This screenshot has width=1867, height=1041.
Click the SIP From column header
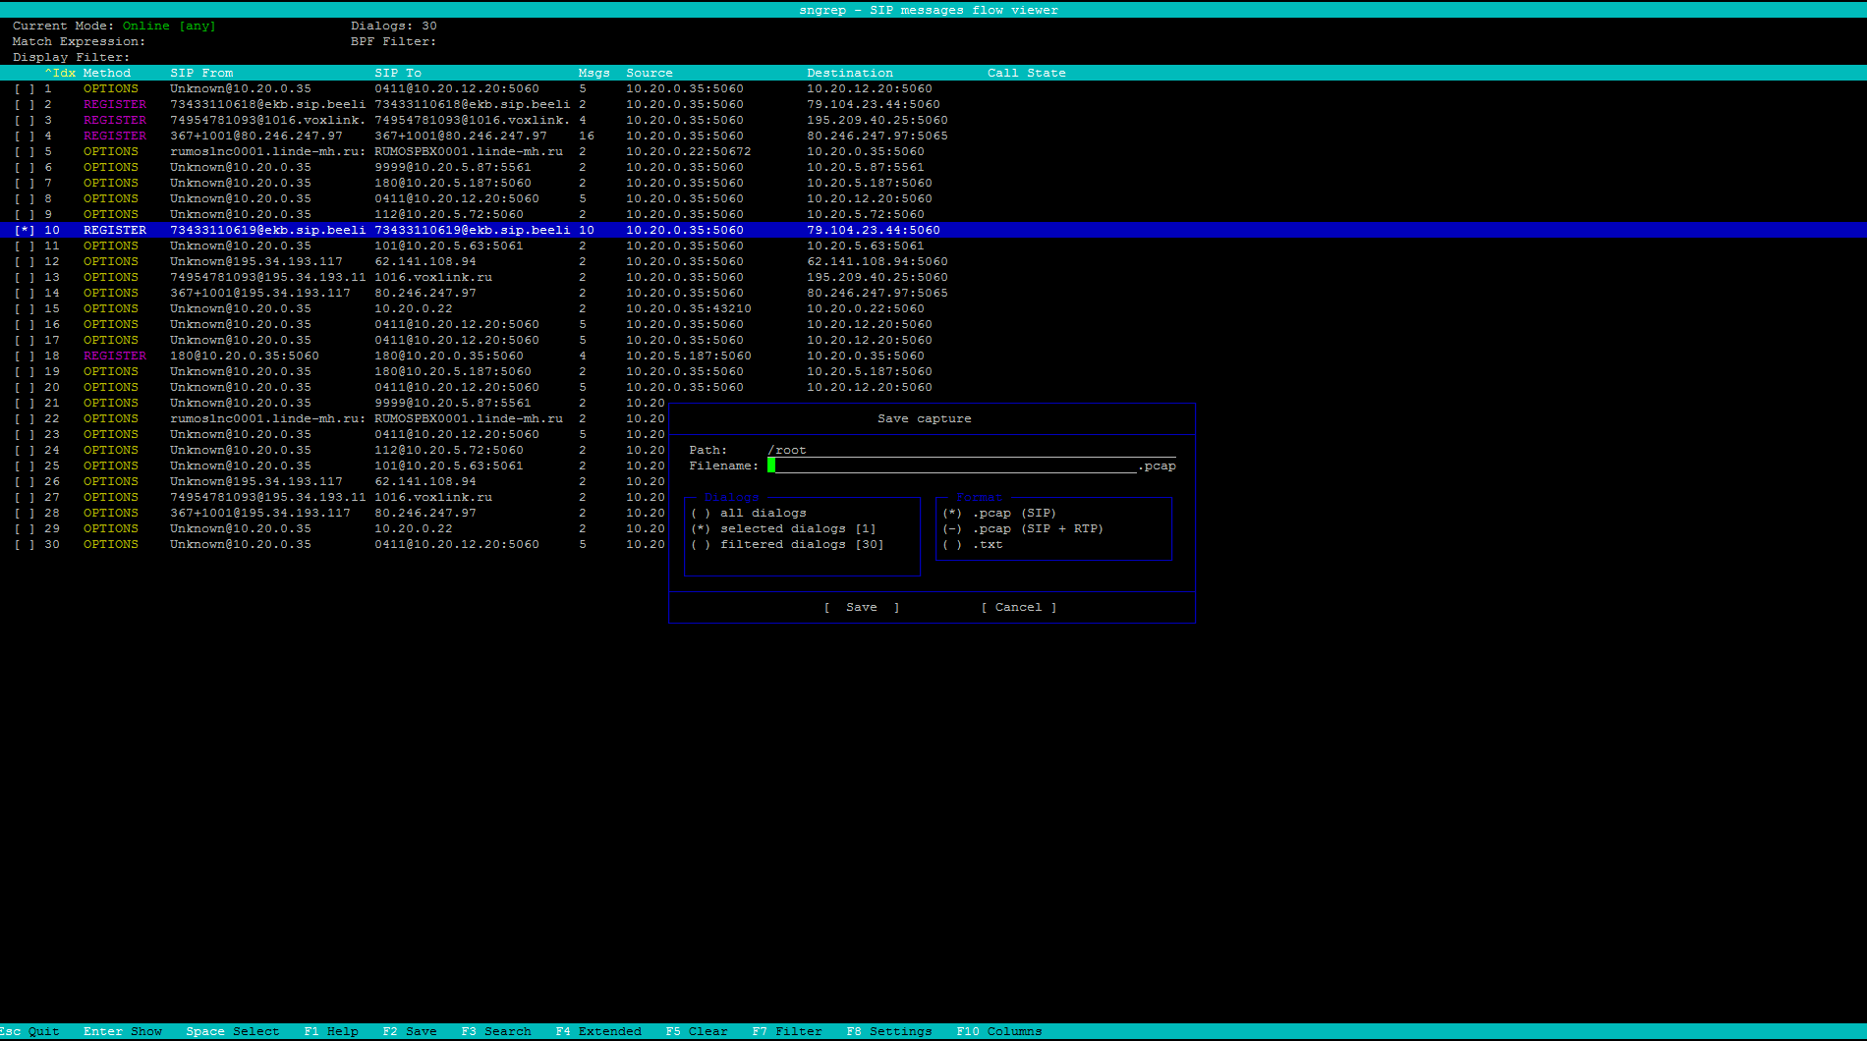pyautogui.click(x=201, y=73)
